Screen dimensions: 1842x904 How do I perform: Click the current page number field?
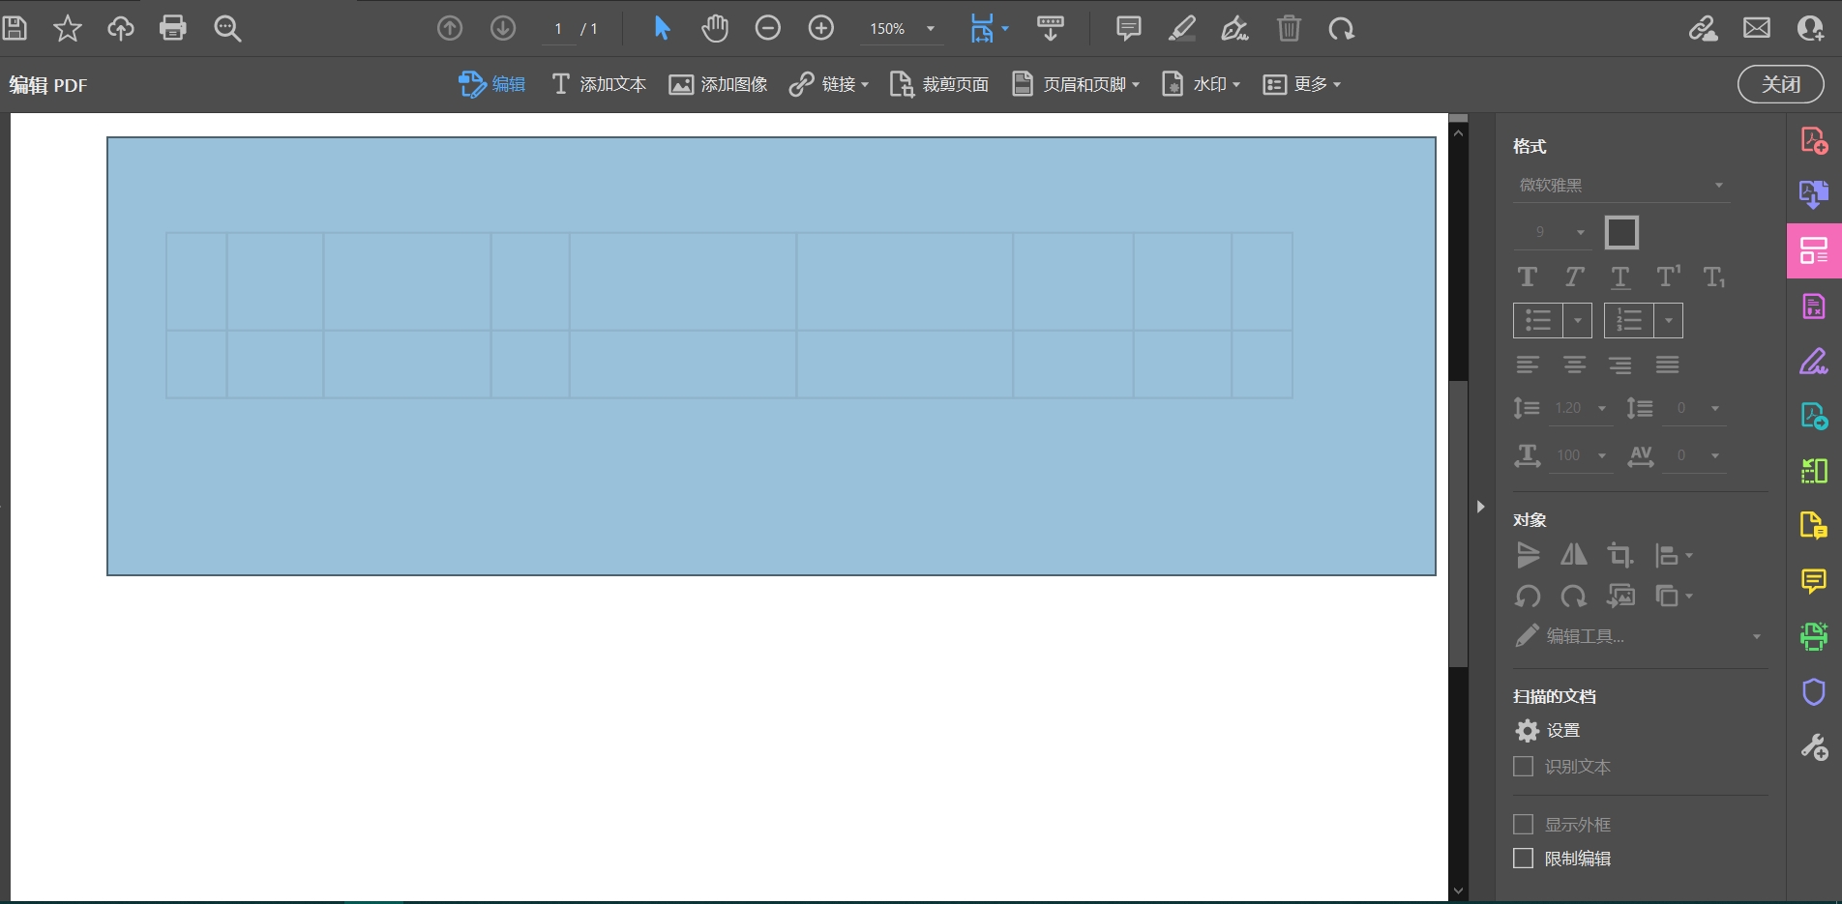(x=558, y=28)
